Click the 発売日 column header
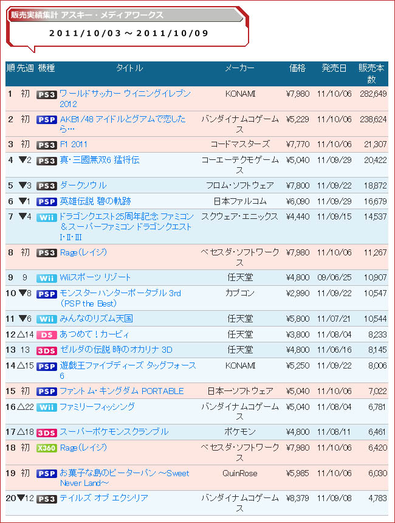The height and width of the screenshot is (523, 395). tap(334, 68)
